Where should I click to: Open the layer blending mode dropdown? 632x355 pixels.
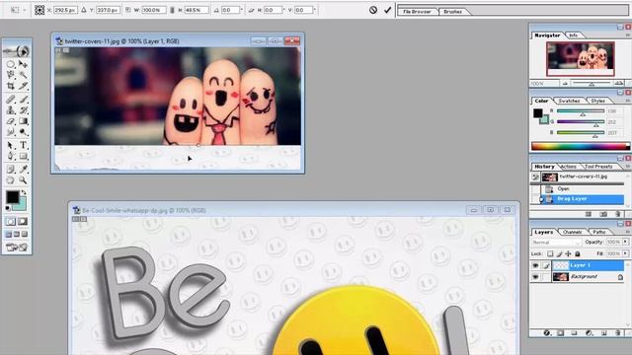556,243
